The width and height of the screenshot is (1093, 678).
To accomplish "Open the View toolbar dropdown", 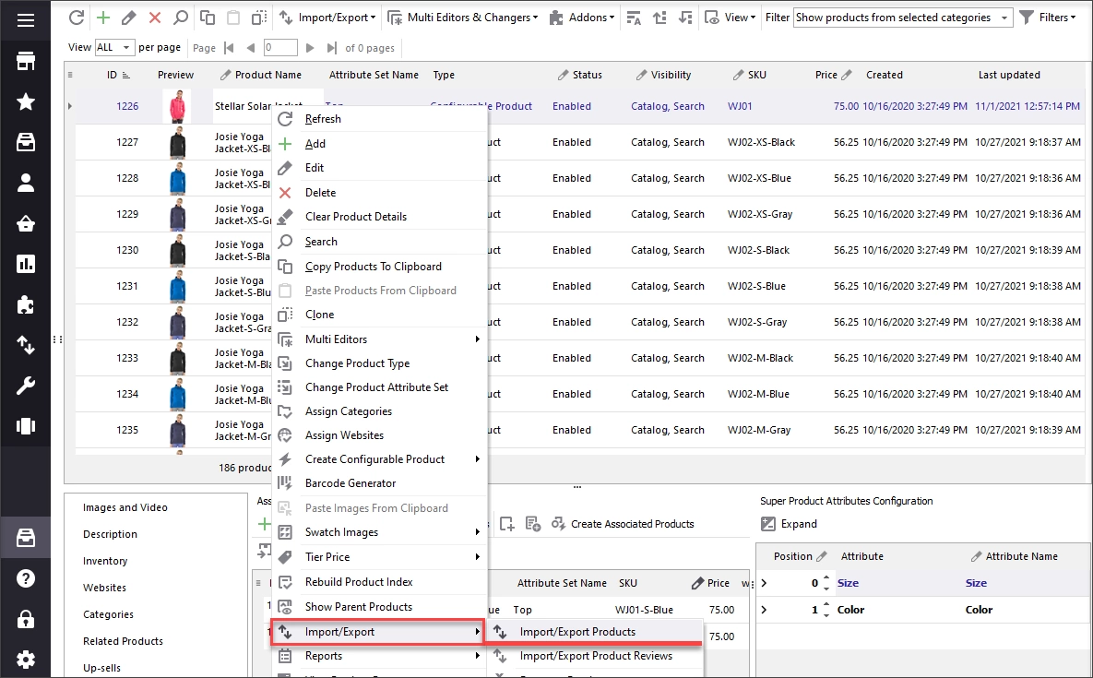I will click(730, 18).
